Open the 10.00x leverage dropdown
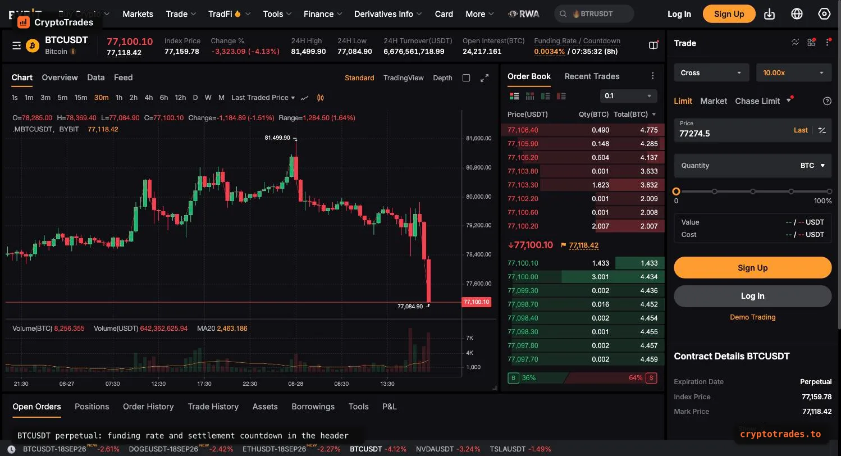Viewport: 841px width, 456px height. tap(794, 73)
